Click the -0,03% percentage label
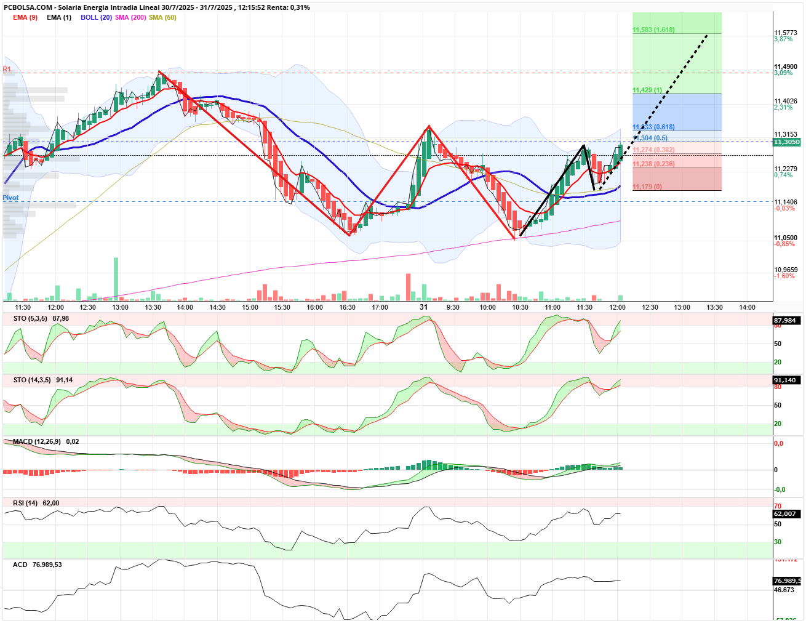 point(784,208)
